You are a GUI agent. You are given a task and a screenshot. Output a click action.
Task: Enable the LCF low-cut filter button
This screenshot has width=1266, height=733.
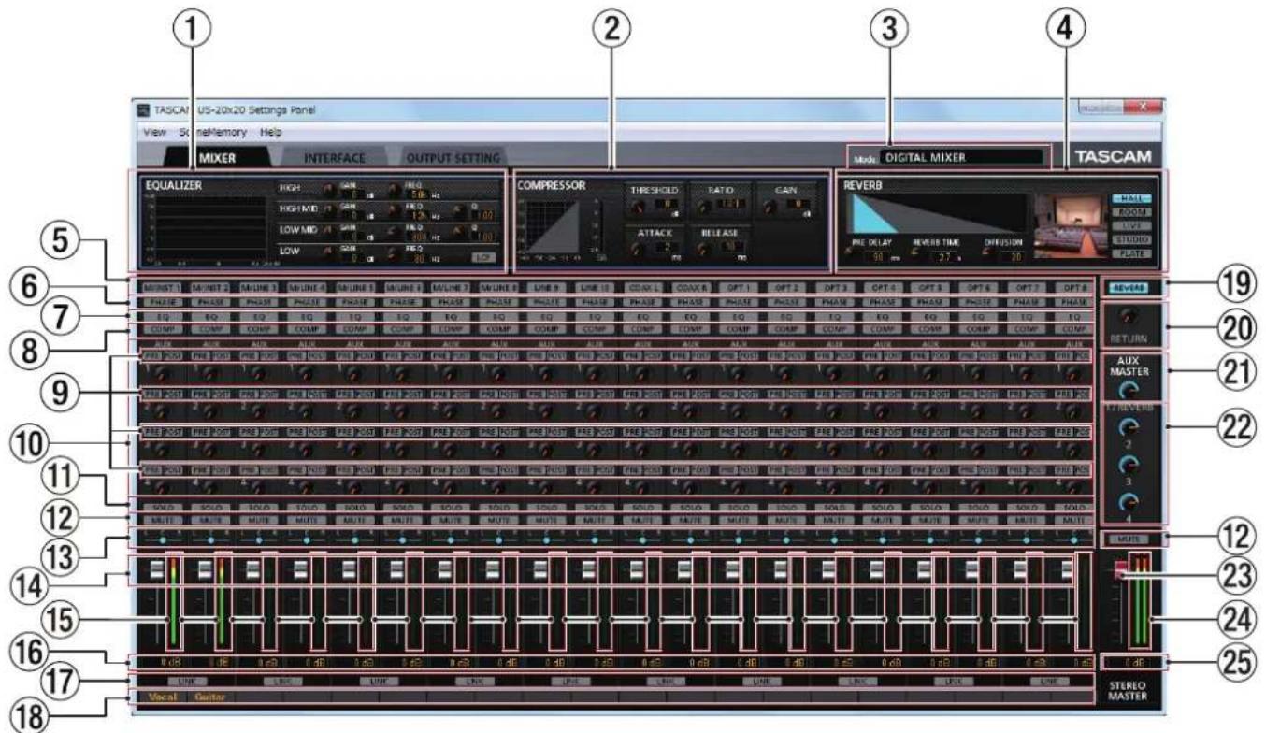[x=483, y=258]
